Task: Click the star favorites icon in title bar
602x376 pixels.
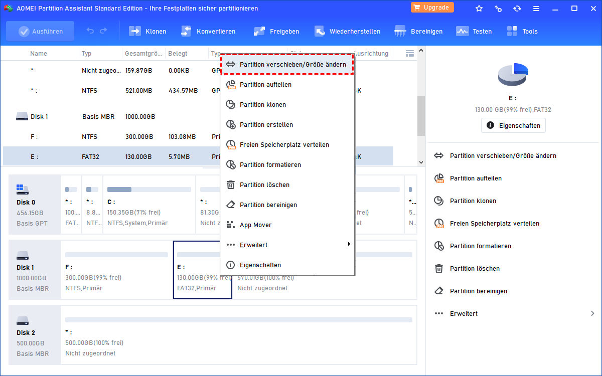Action: [479, 9]
